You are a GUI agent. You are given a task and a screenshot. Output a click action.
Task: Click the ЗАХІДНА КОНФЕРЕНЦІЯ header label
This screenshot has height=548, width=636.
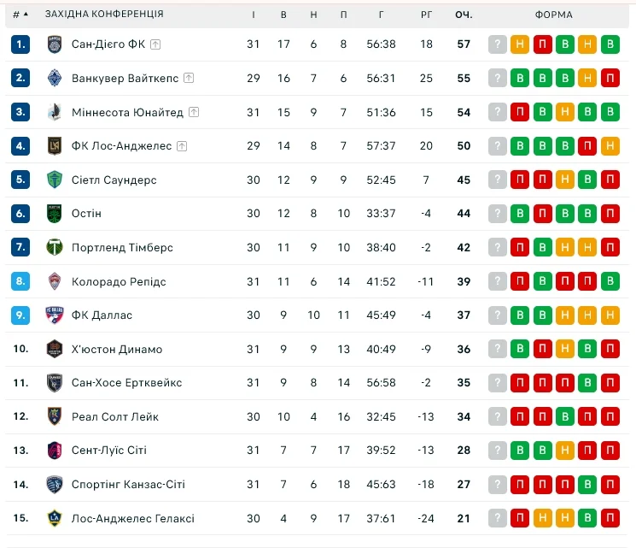pos(104,15)
